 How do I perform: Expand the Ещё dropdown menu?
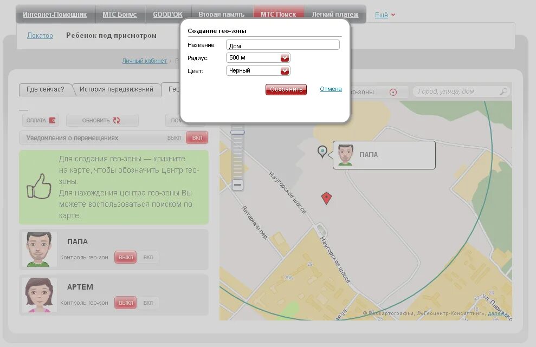pyautogui.click(x=385, y=15)
